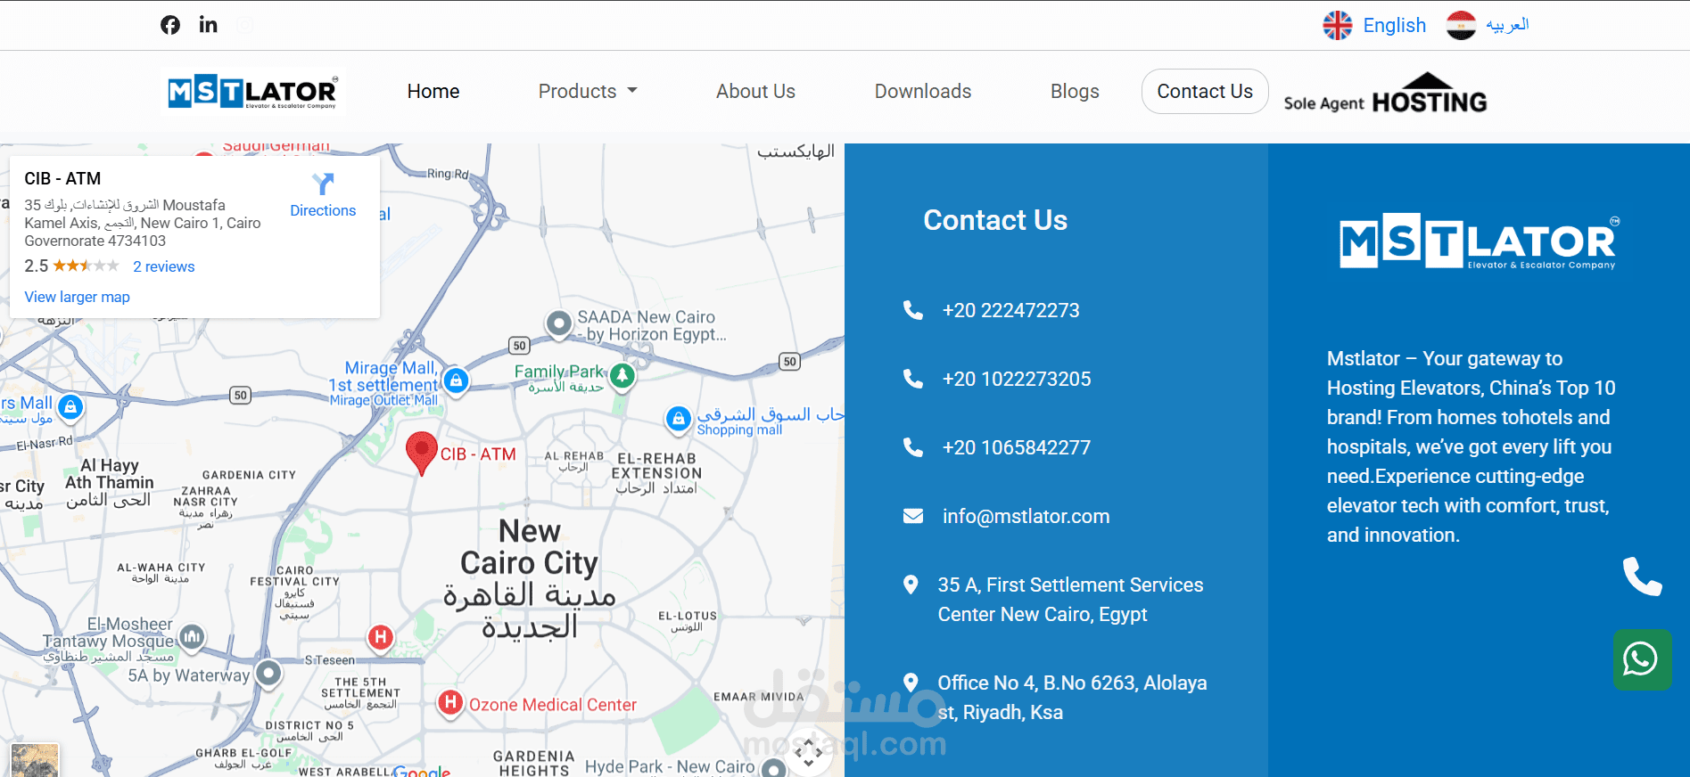Click the Hyde Park - New Cairo label
Viewport: 1690px width, 777px height.
pos(670,766)
